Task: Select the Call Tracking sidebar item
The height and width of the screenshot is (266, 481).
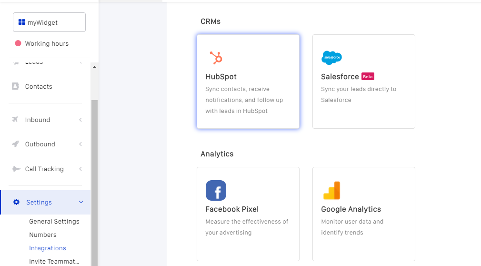Action: (x=44, y=169)
